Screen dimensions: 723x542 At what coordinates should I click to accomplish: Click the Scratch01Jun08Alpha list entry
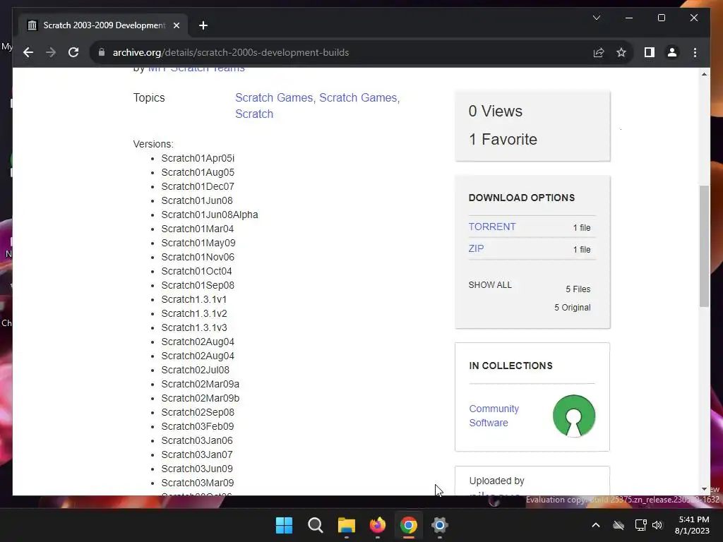(x=209, y=215)
